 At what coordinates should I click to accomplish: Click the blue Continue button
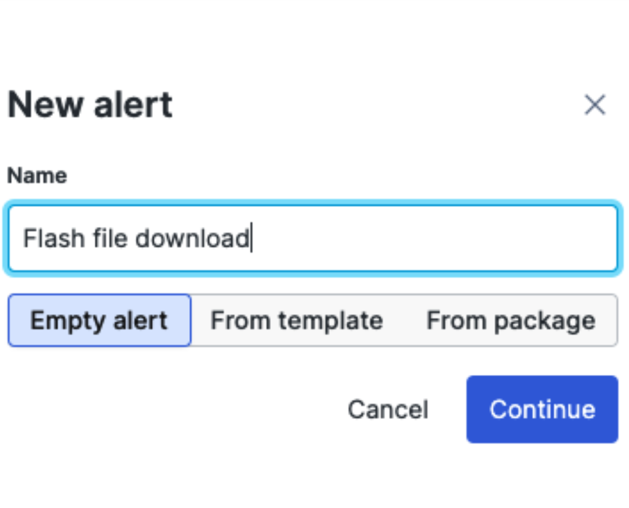click(542, 409)
